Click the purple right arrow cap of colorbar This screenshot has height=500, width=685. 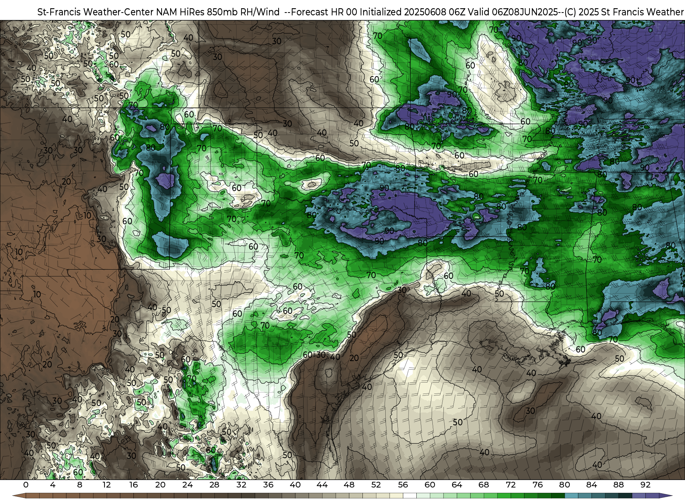point(666,496)
